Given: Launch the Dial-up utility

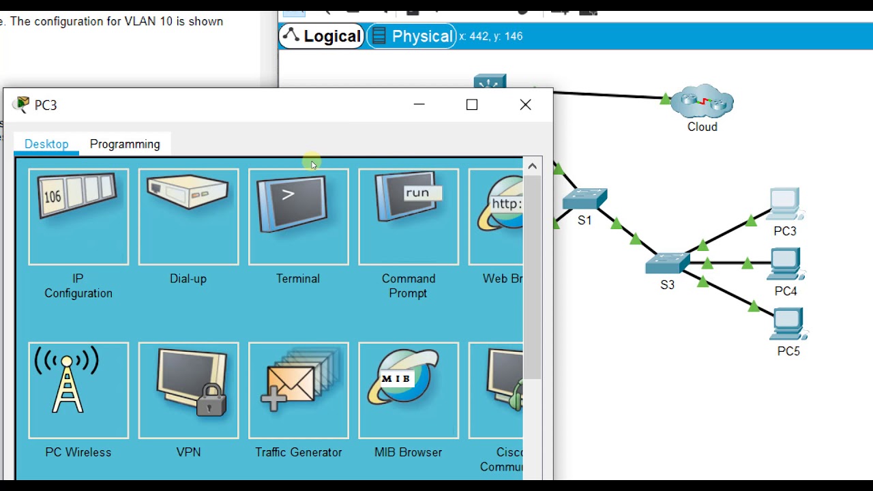Looking at the screenshot, I should pyautogui.click(x=188, y=217).
